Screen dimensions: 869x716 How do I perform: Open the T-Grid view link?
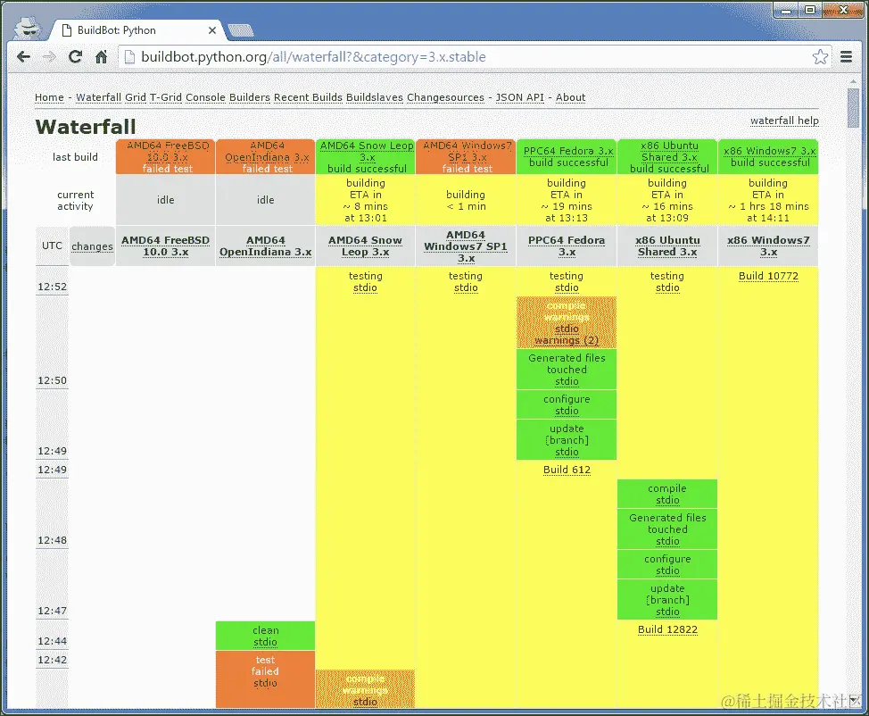(166, 97)
